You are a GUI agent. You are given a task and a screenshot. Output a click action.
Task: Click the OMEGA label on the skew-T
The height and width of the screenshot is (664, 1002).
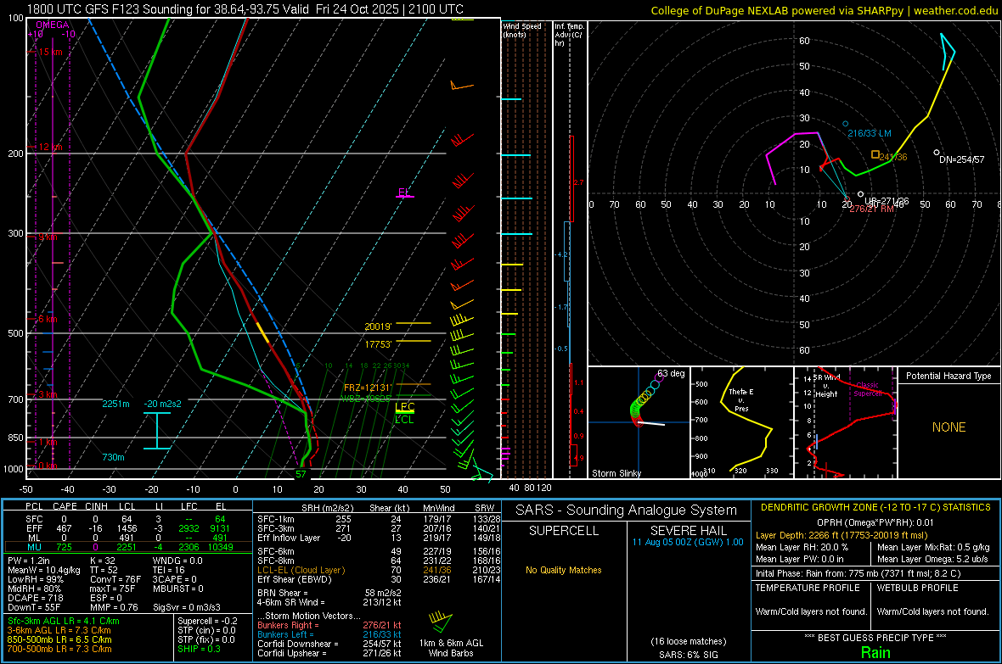click(52, 25)
